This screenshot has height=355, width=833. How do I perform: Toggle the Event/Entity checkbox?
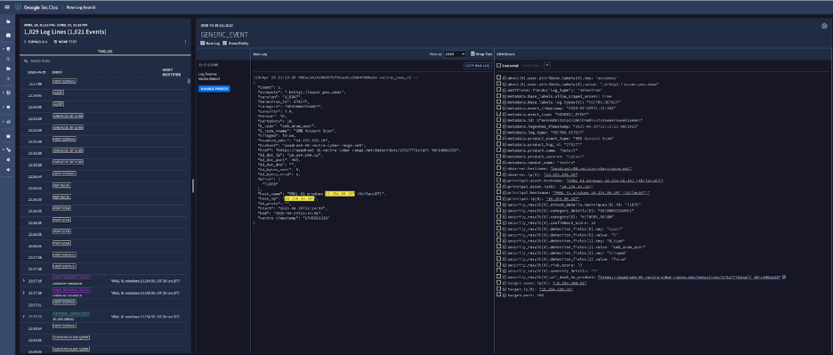pyautogui.click(x=225, y=43)
